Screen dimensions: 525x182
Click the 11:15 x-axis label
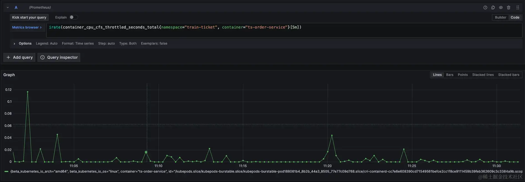coord(243,166)
